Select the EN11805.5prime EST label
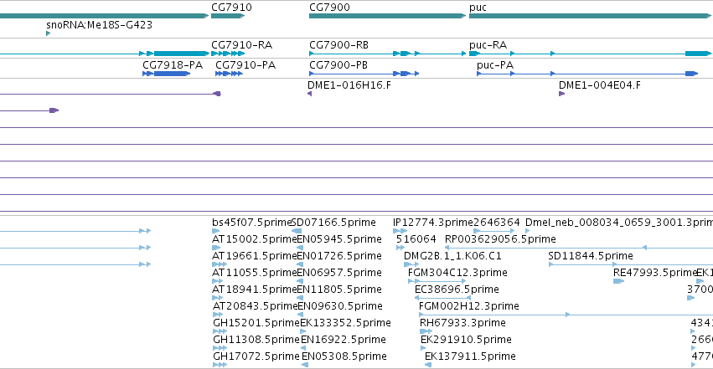Image resolution: width=713 pixels, height=369 pixels. tap(339, 290)
